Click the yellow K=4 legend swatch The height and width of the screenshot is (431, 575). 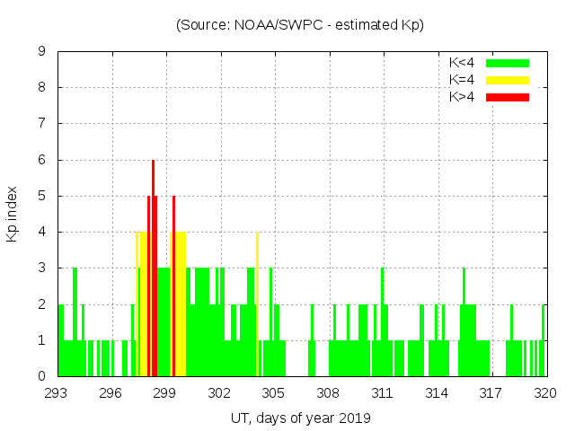tap(507, 80)
